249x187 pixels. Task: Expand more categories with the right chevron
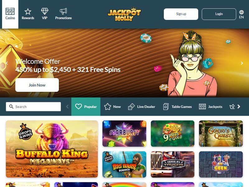coord(239,107)
